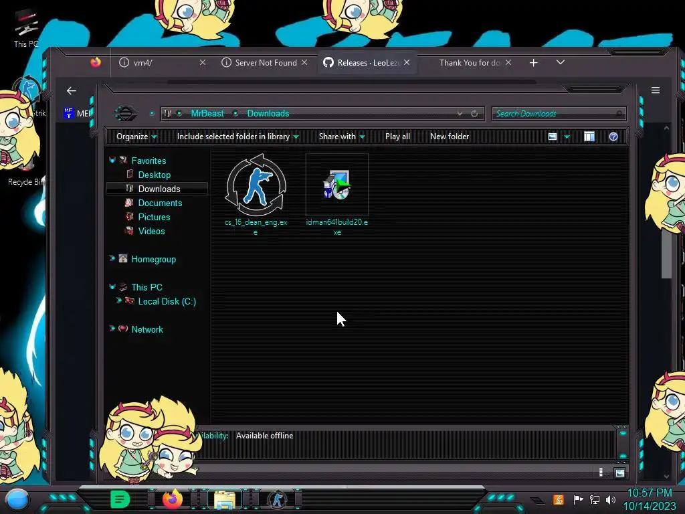Screen dimensions: 685x514
Task: List all Firefox tabs chevron
Action: 561,62
